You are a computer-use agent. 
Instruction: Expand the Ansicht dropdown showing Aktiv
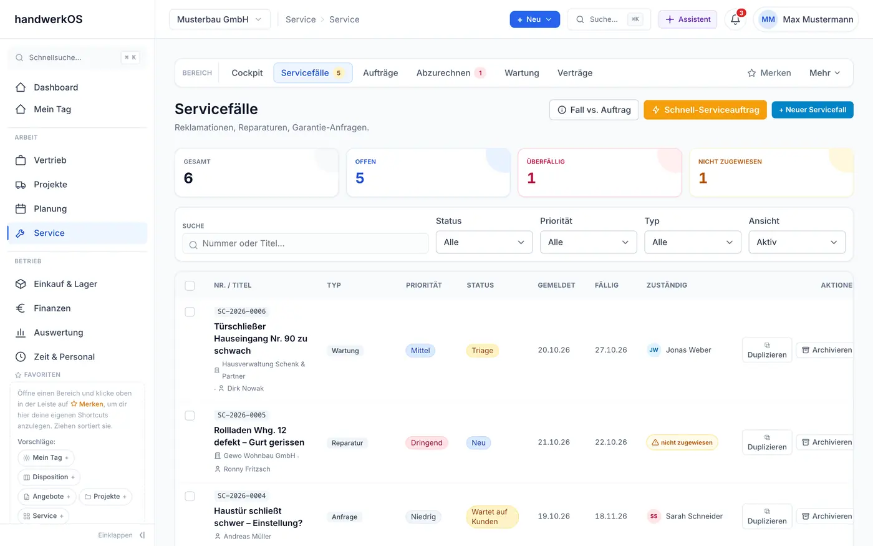[797, 242]
